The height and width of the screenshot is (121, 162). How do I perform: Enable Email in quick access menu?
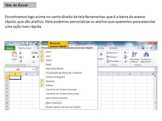point(48,65)
